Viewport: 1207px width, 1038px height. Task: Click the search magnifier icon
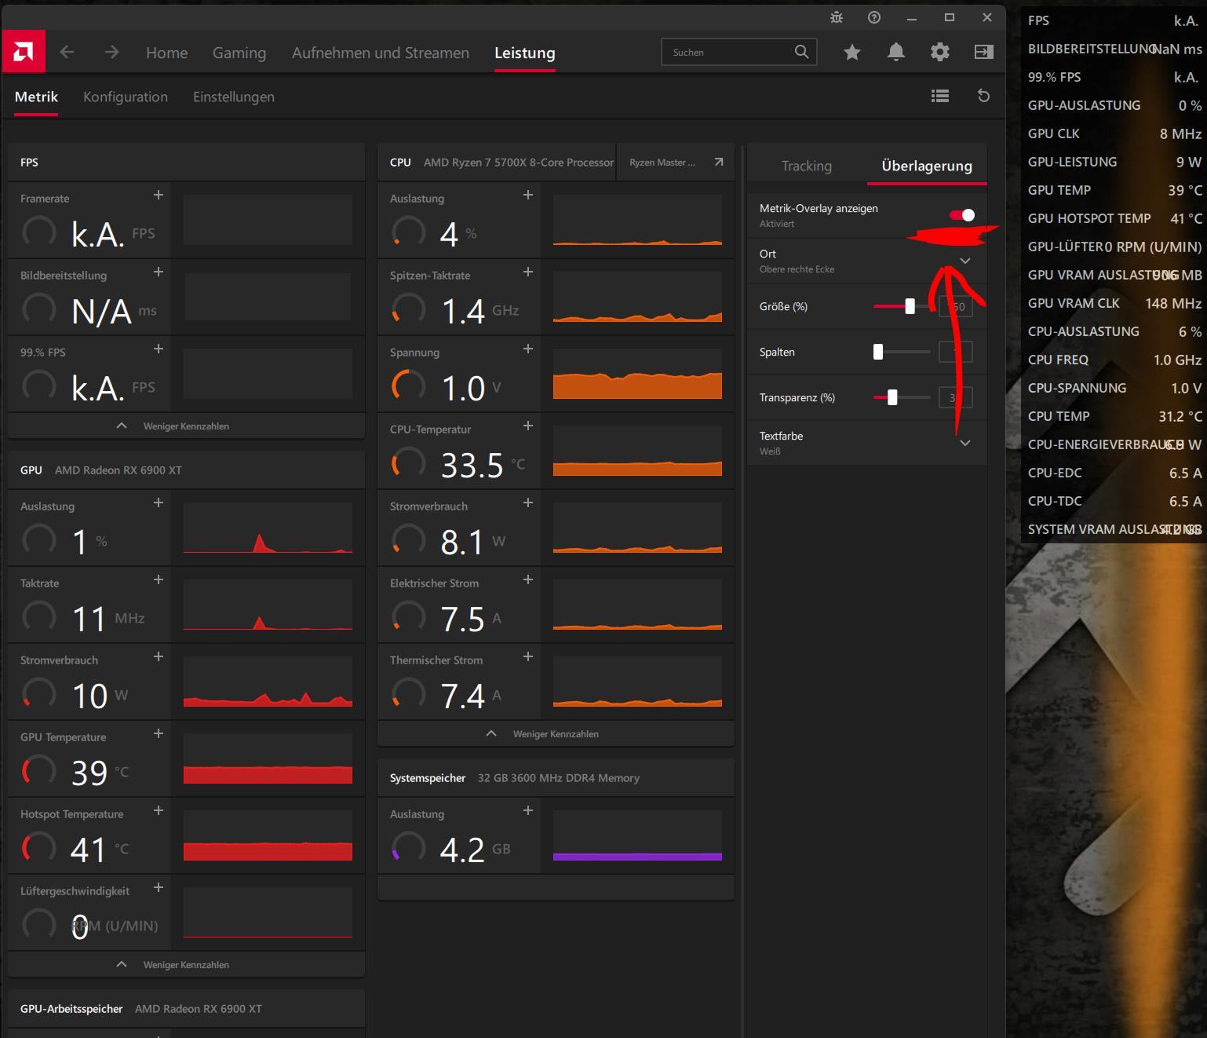click(x=801, y=52)
